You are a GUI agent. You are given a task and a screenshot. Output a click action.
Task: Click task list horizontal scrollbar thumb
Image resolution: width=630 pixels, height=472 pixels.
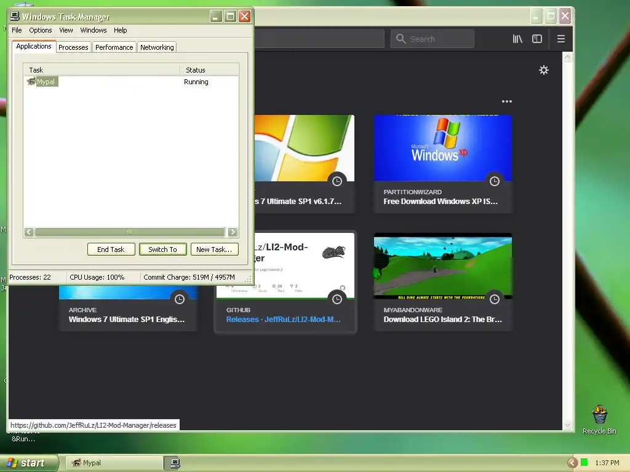tap(129, 232)
